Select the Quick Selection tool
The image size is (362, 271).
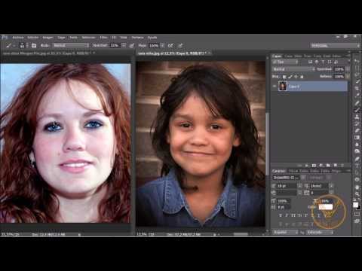[357, 82]
